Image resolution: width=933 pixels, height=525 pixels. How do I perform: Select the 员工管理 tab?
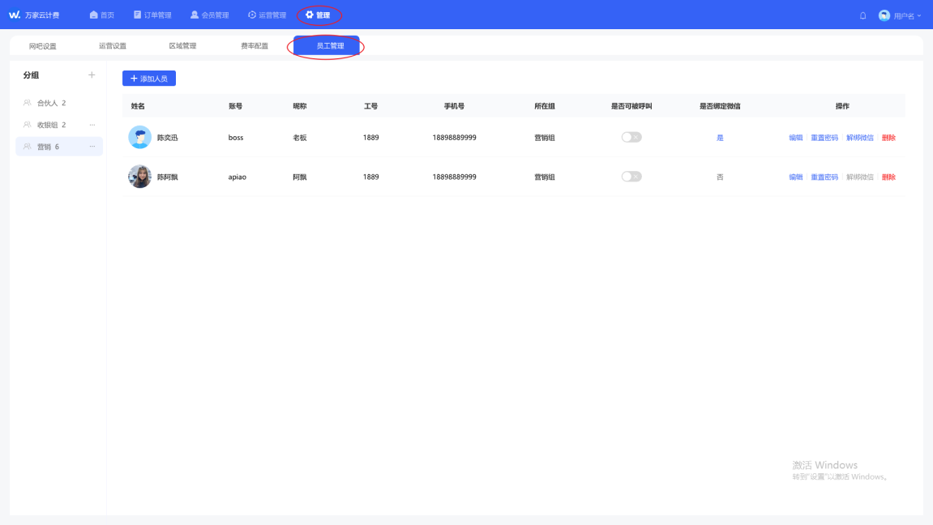coord(327,46)
